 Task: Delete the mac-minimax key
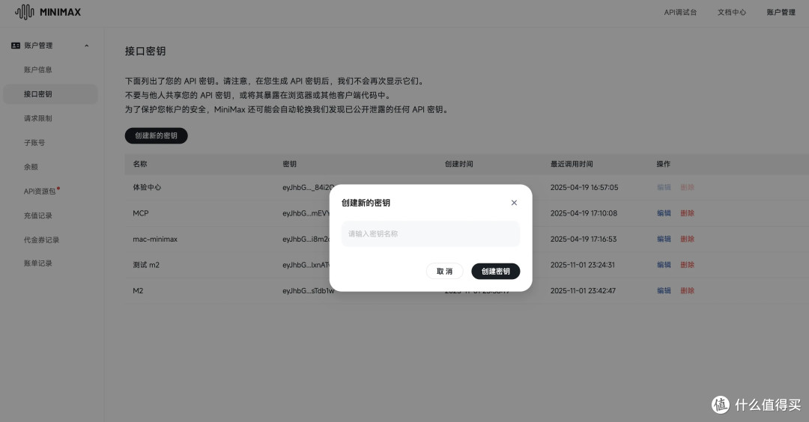coord(687,239)
